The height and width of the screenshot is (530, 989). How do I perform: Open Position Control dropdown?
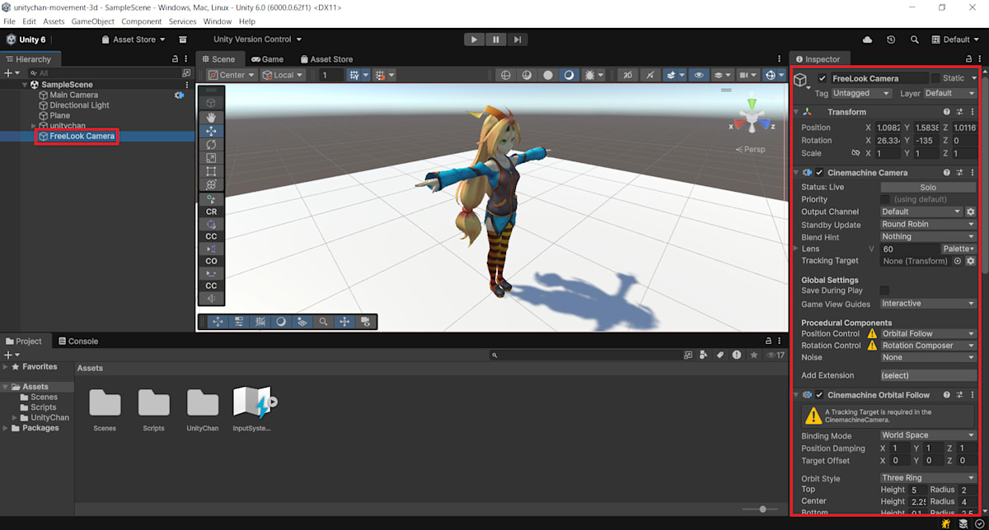tap(928, 333)
